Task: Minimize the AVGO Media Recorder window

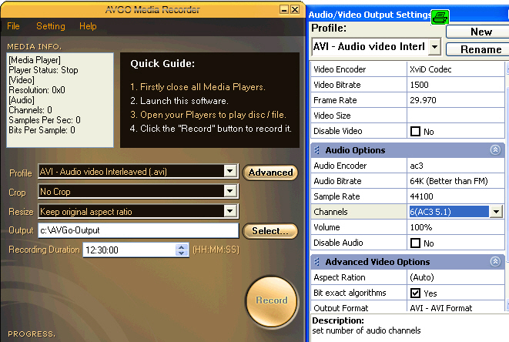Action: (x=284, y=9)
